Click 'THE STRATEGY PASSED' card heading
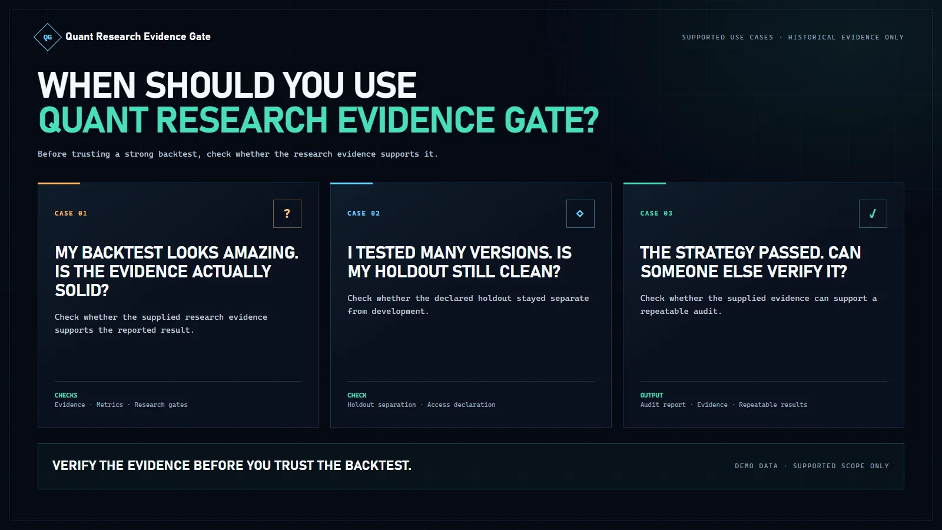Image resolution: width=942 pixels, height=530 pixels. click(x=751, y=262)
